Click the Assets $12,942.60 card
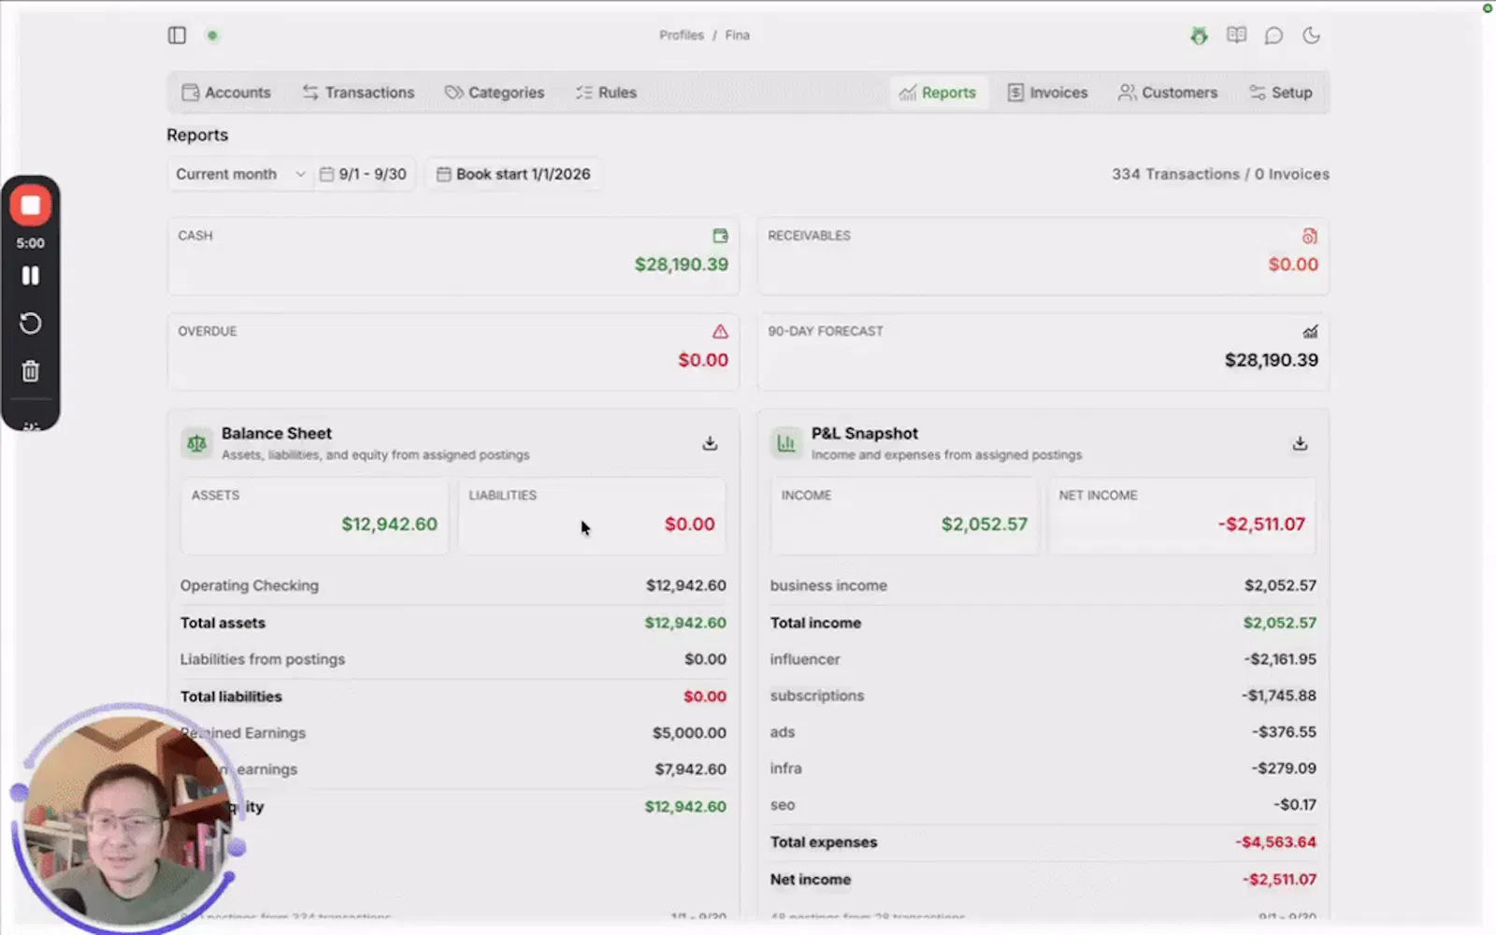Image resolution: width=1496 pixels, height=935 pixels. pos(314,516)
